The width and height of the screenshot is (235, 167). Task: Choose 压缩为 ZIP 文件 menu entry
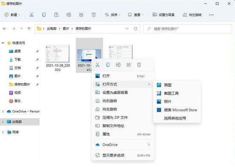click(123, 117)
